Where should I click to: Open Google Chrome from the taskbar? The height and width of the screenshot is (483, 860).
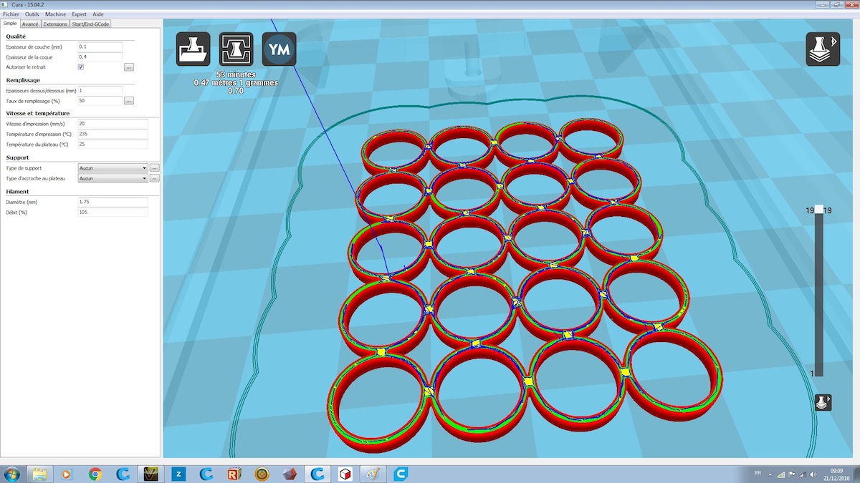pos(95,474)
